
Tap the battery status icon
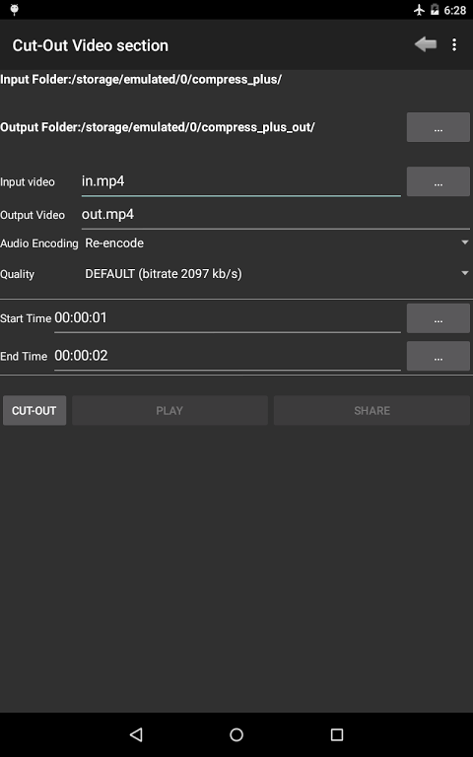435,10
